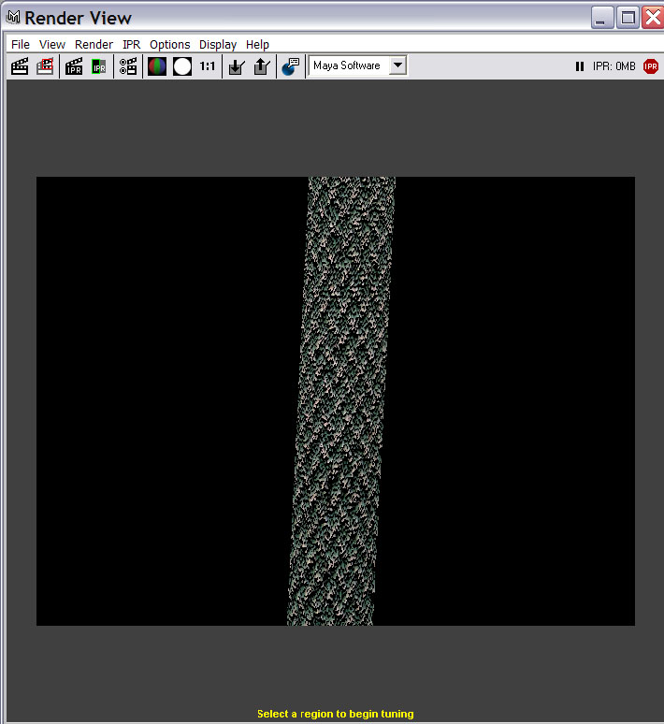Click the Refresh IPR Image icon
The image size is (664, 724).
pyautogui.click(x=99, y=66)
